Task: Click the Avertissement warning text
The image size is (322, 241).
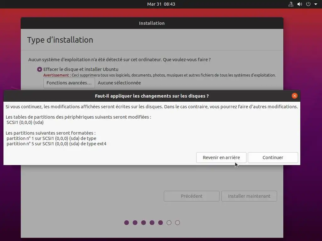Action: [x=159, y=75]
